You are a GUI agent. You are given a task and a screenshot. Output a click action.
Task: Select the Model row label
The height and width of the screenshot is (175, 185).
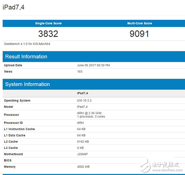8,107
